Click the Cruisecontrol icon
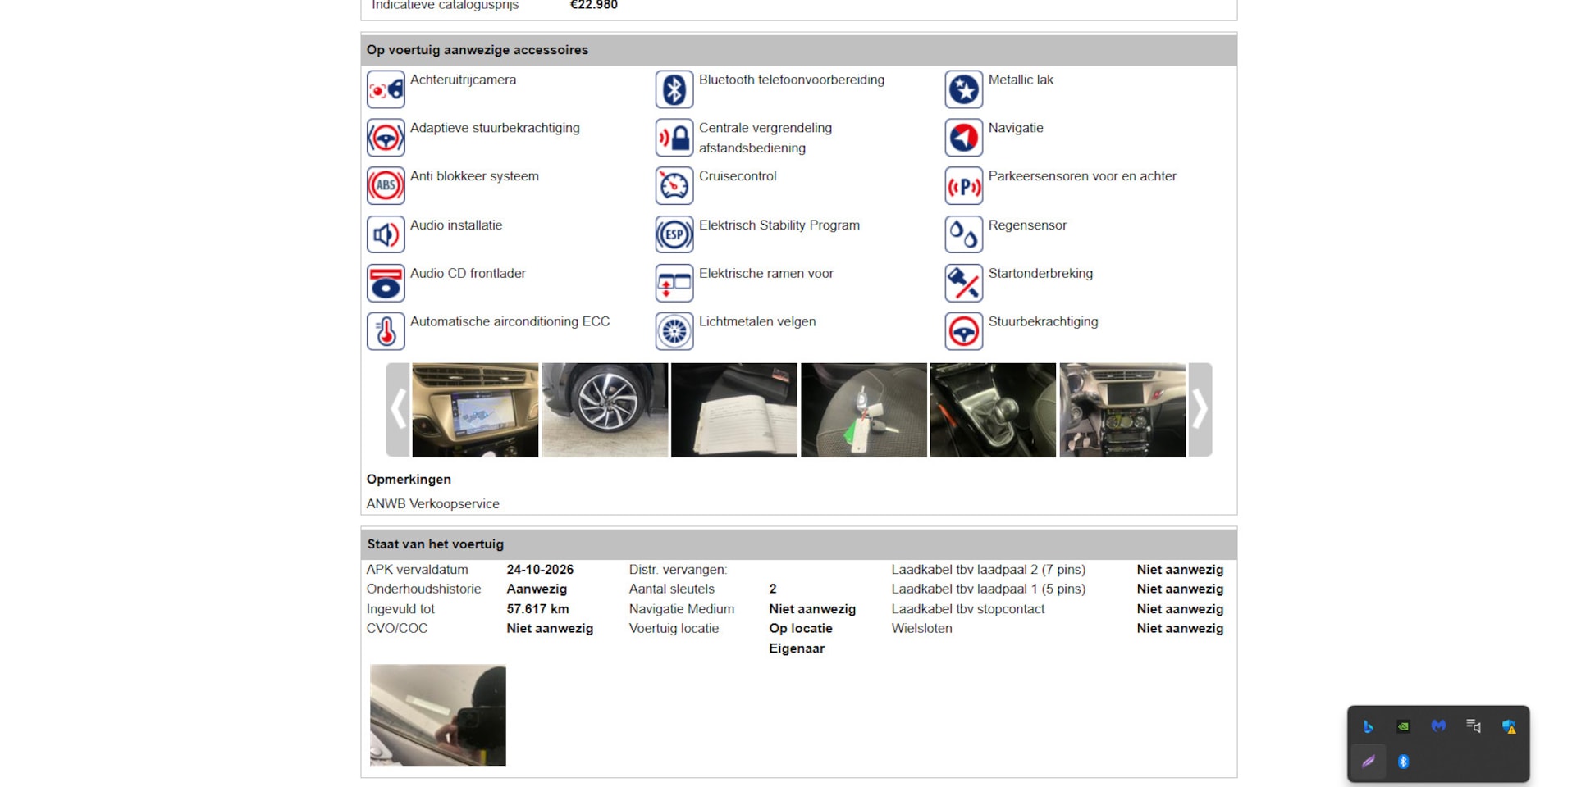Viewport: 1572px width, 787px height. point(674,186)
